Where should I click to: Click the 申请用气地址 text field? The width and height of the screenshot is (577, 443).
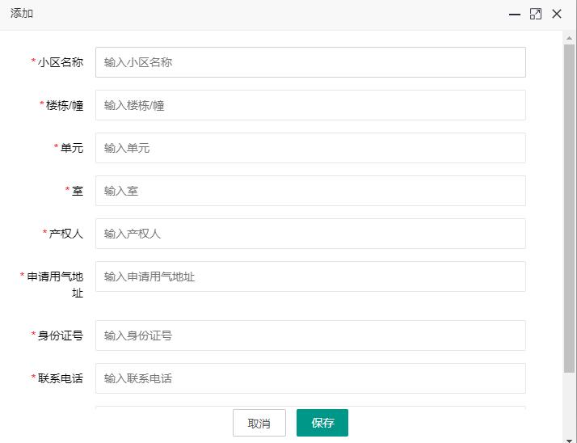(310, 276)
